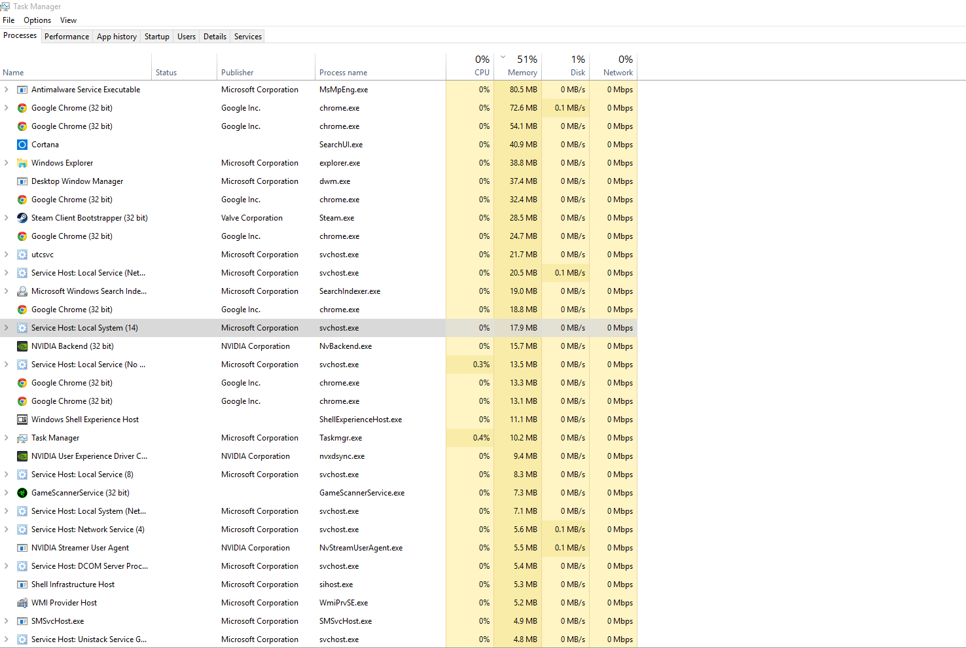
Task: Expand Service Host: Network Service (4)
Action: (7, 530)
